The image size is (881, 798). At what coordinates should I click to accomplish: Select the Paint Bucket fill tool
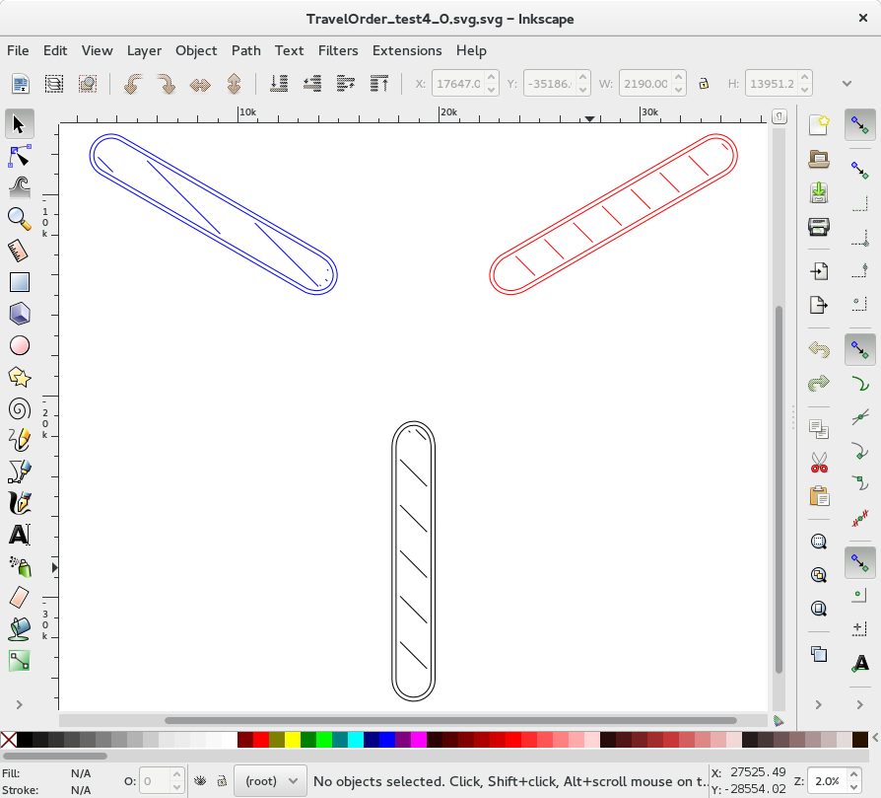[x=19, y=629]
